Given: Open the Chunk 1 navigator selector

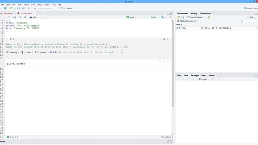Looking at the screenshot, I should tap(12, 137).
